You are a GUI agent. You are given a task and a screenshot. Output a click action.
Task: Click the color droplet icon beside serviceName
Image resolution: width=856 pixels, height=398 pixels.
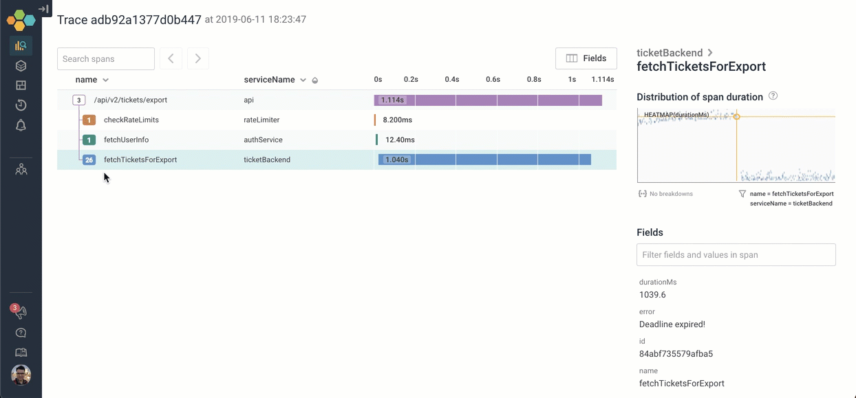tap(315, 80)
